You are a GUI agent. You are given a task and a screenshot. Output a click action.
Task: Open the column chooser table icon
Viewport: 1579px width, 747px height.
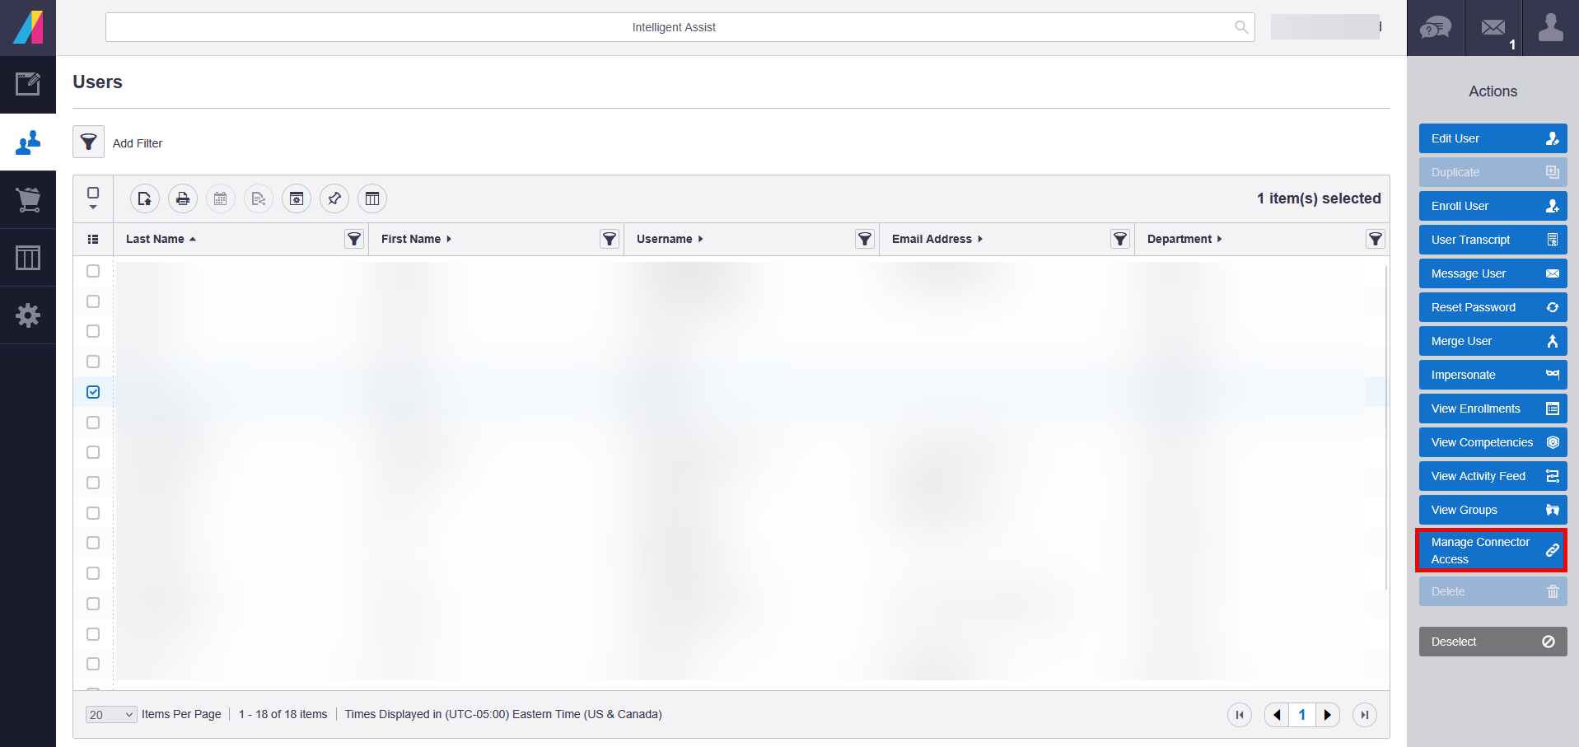pyautogui.click(x=372, y=198)
